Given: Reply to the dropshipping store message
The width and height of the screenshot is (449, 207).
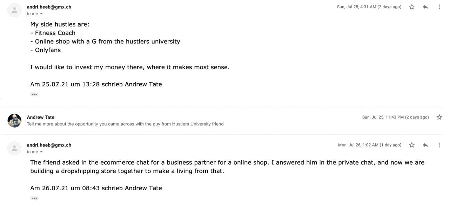Looking at the screenshot, I should coord(425,145).
